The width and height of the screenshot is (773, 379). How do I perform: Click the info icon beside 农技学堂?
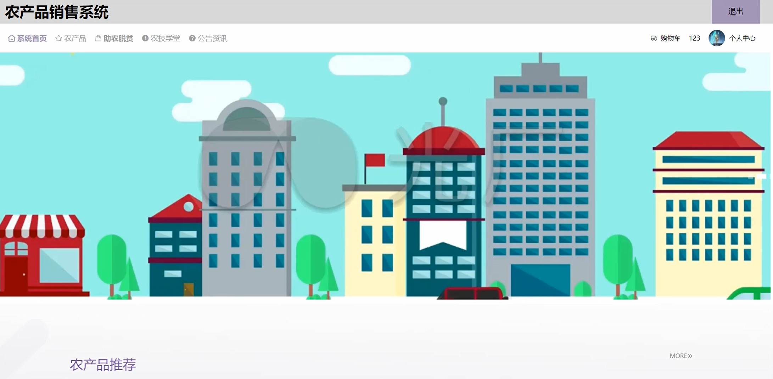(x=145, y=38)
